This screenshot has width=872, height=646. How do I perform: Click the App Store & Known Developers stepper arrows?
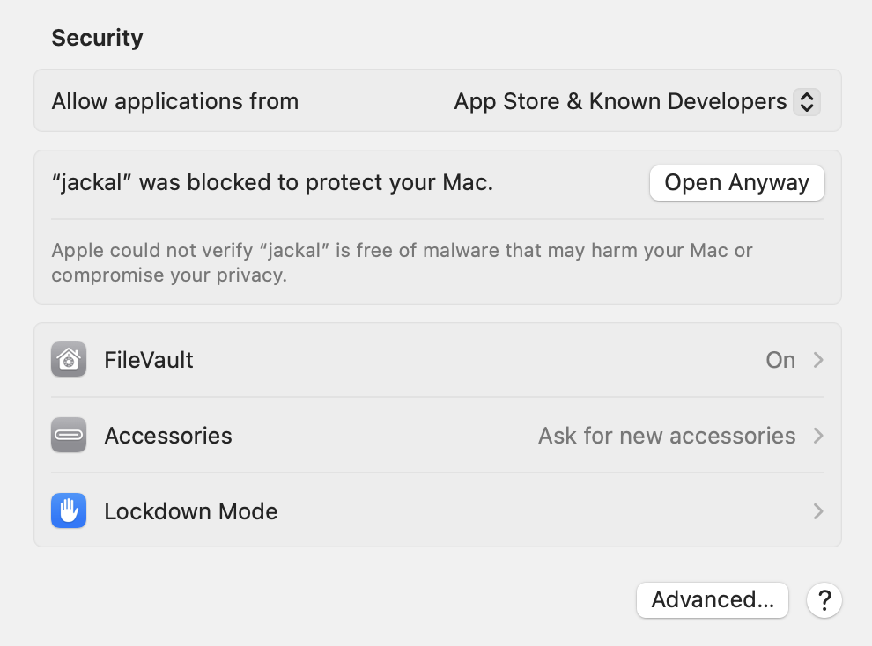tap(807, 102)
